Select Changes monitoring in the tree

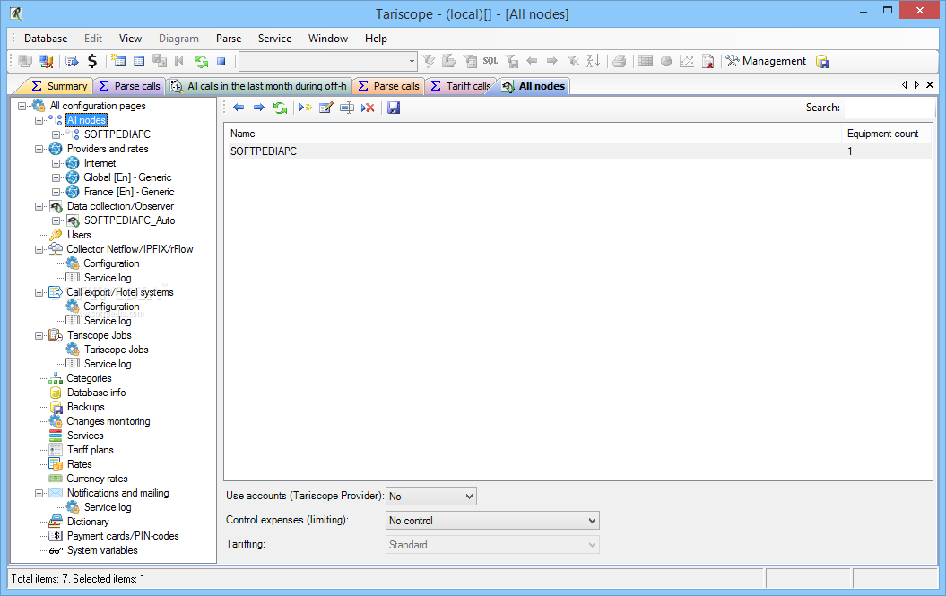[x=108, y=421]
